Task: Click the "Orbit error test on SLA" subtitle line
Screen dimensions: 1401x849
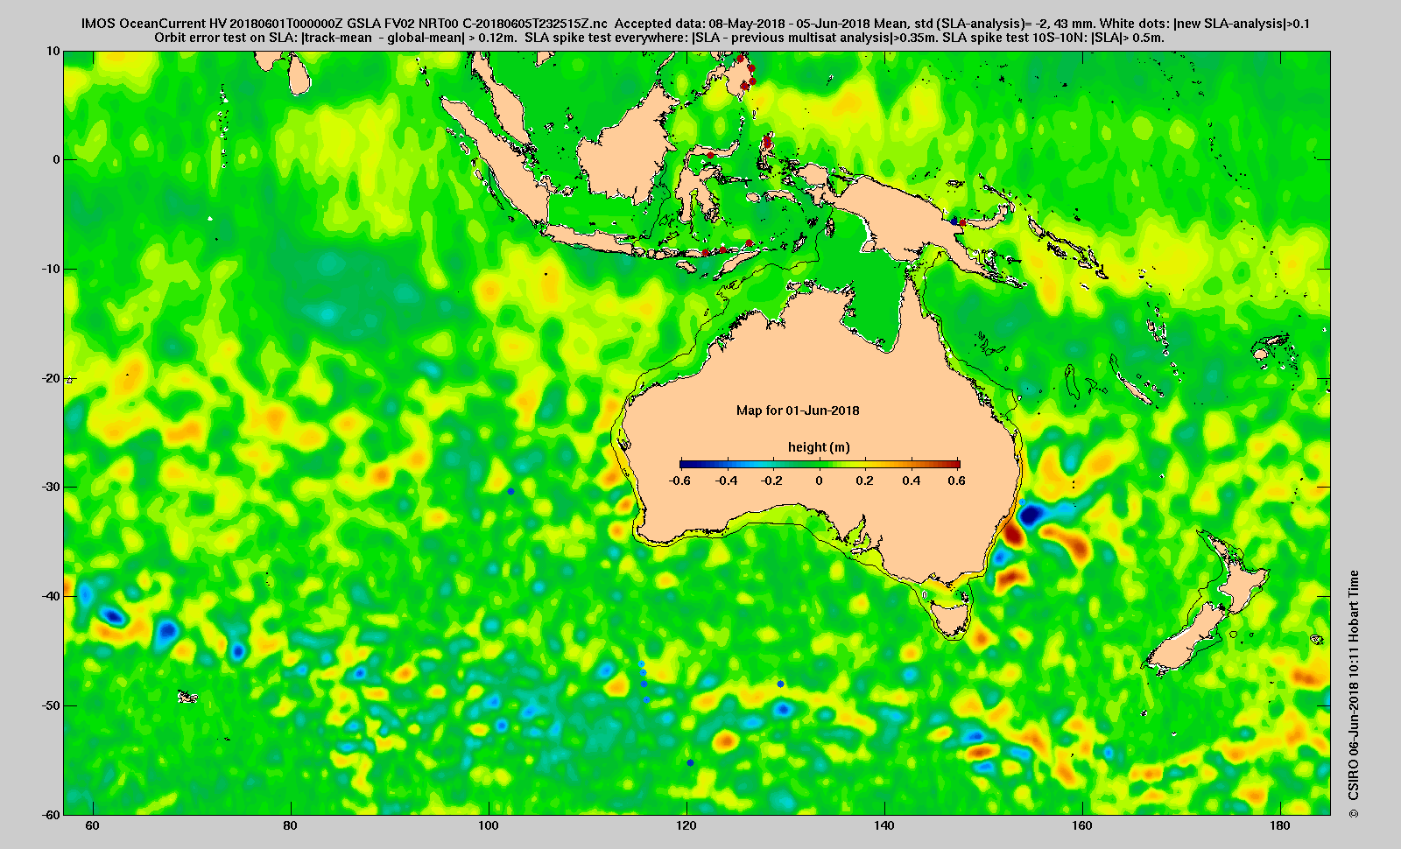Action: click(x=659, y=38)
